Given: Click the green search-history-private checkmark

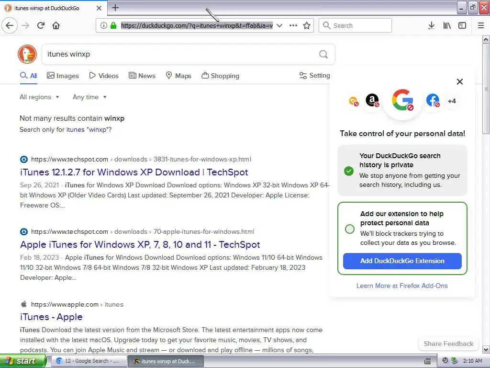Looking at the screenshot, I should [x=349, y=171].
